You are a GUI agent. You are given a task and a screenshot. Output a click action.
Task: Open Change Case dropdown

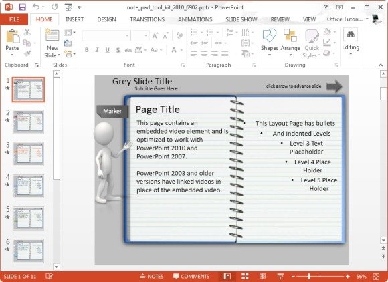[x=156, y=50]
